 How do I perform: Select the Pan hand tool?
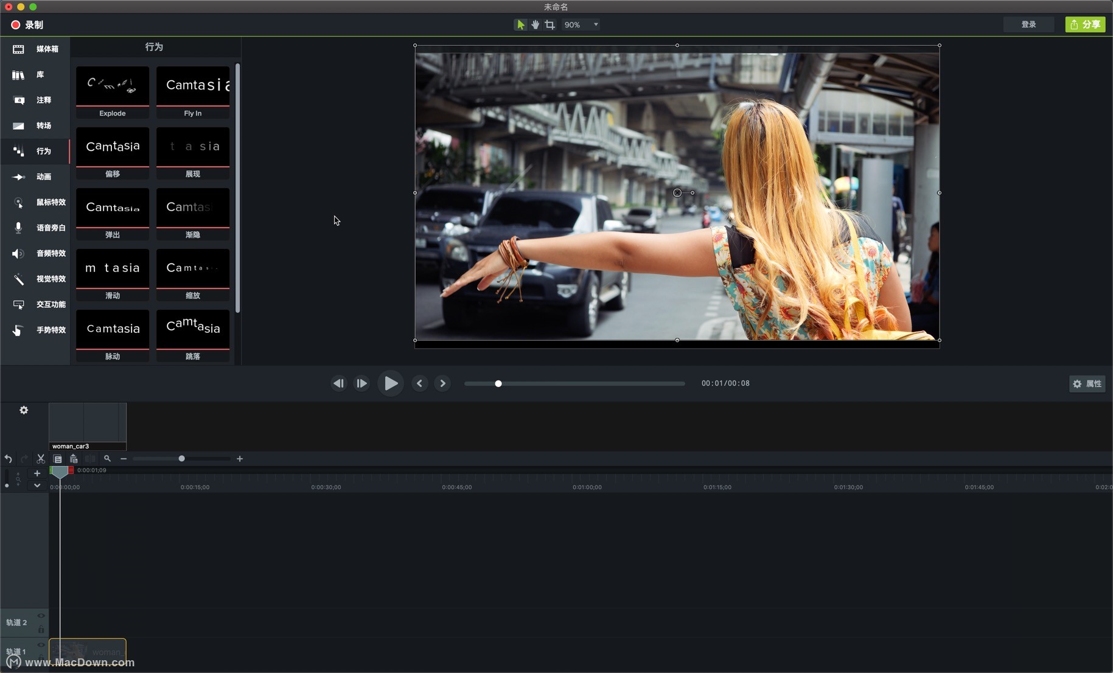tap(536, 24)
